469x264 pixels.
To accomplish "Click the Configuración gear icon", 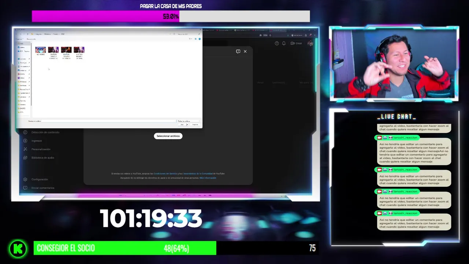I will click(25, 179).
